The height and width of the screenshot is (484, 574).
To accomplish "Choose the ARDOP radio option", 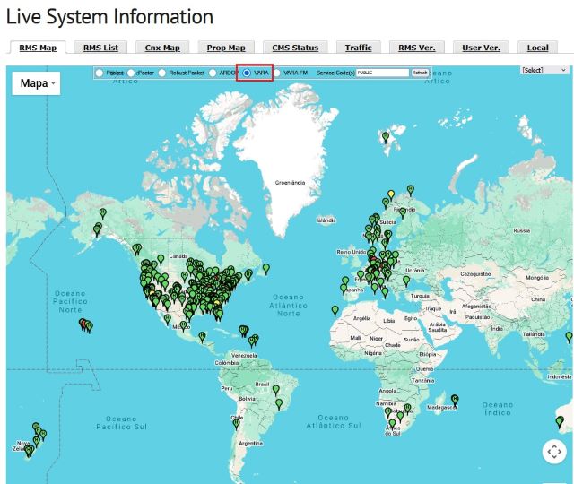I will coord(212,73).
